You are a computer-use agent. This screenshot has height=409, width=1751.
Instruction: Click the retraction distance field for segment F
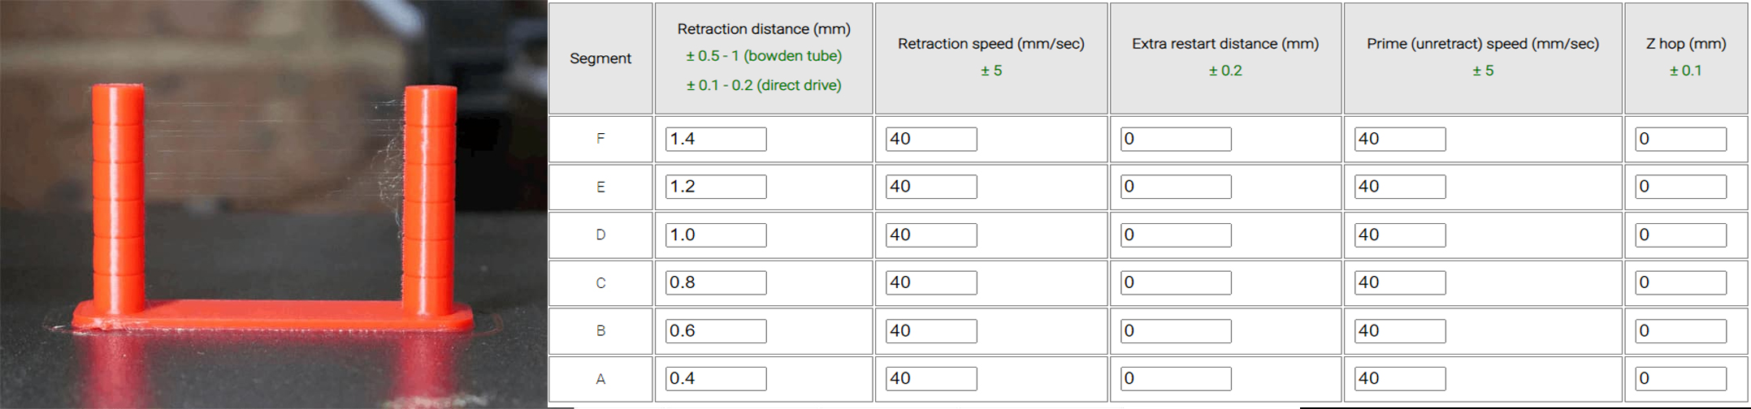coord(716,139)
